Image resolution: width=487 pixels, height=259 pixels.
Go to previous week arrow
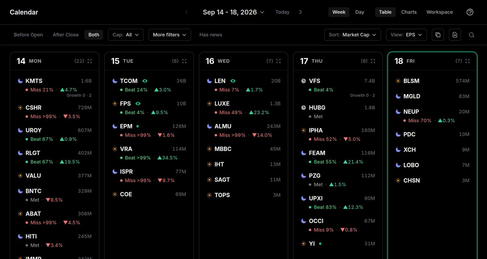tap(187, 12)
